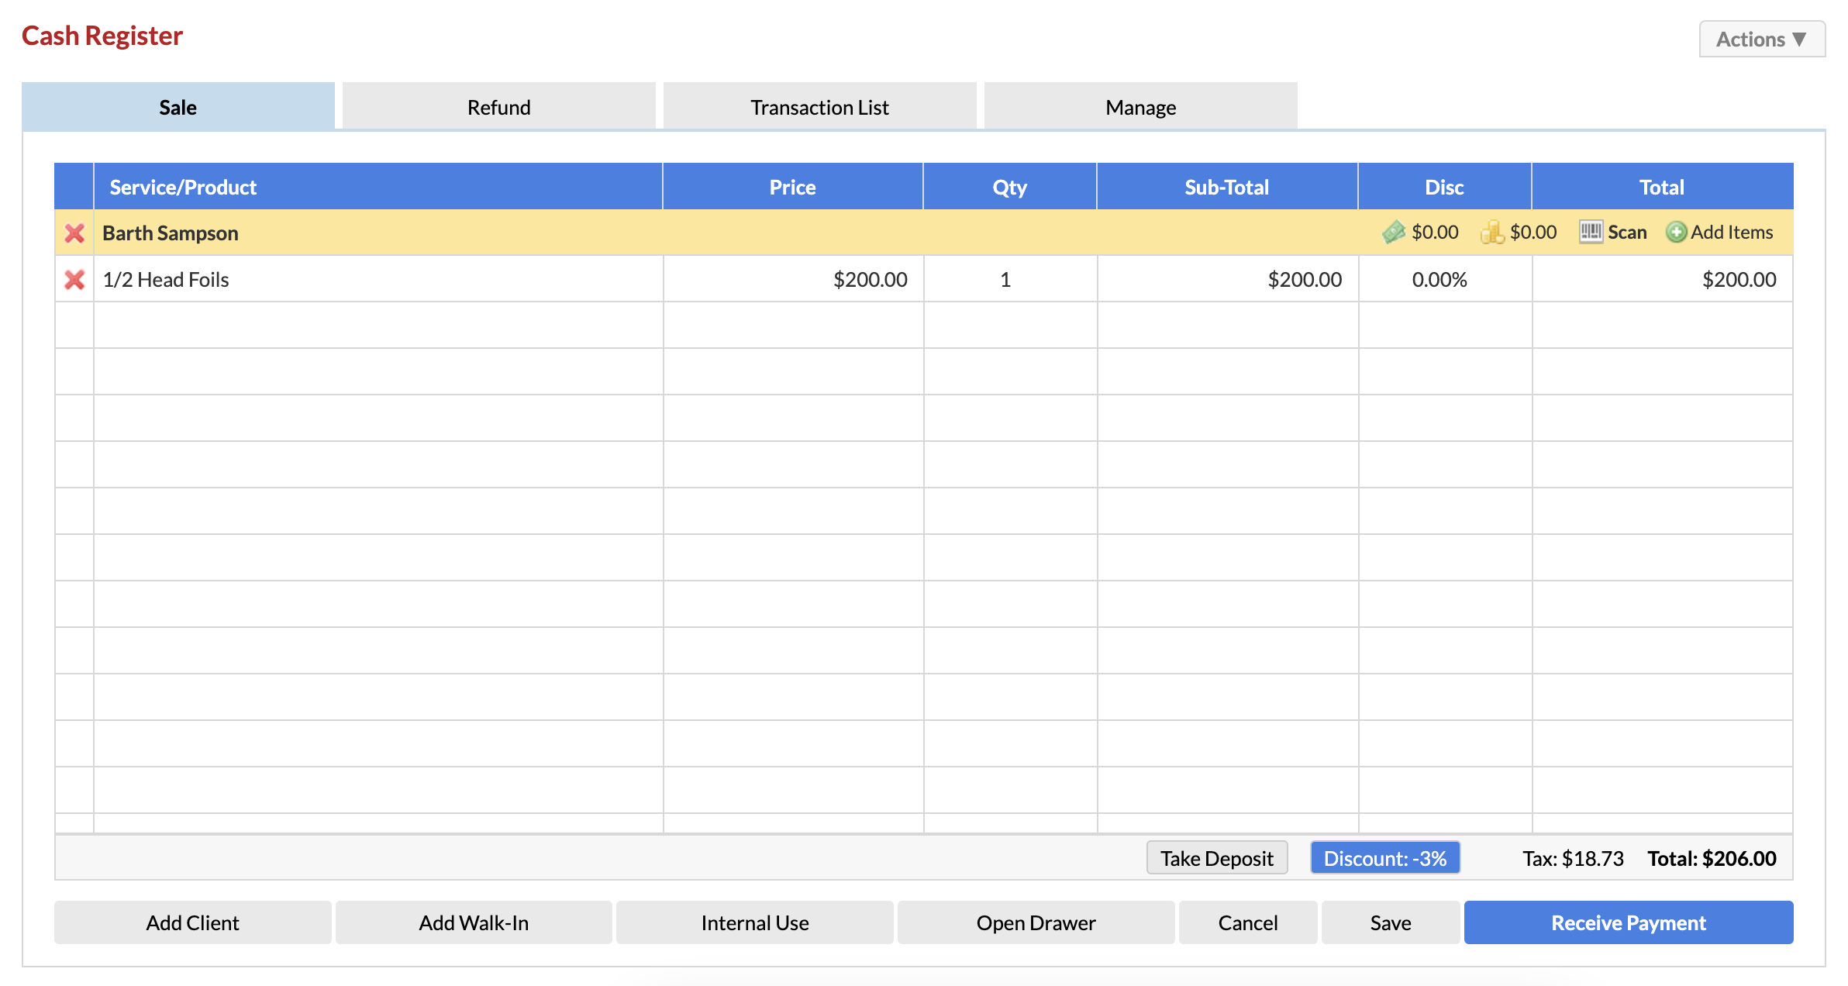Click the Discount: -3% button
Screen dimensions: 1848x986
[x=1384, y=858]
